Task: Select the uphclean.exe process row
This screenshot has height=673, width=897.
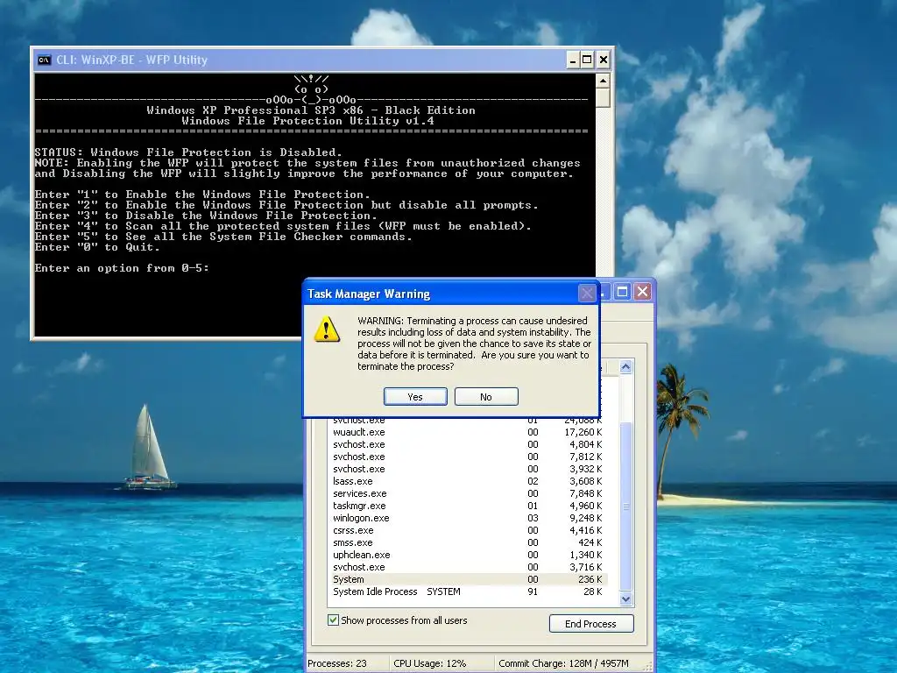Action: tap(470, 555)
